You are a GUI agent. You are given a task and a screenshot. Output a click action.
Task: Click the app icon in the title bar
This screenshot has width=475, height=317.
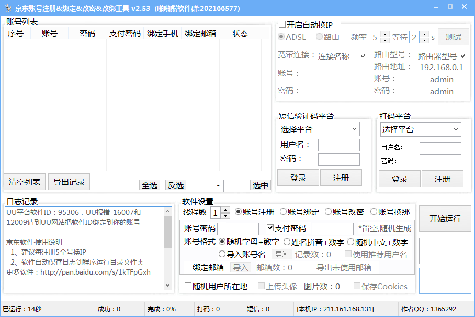tap(8, 8)
